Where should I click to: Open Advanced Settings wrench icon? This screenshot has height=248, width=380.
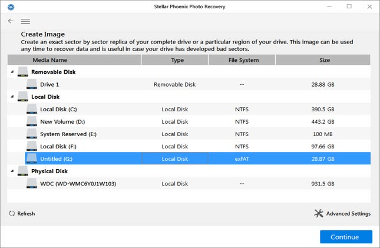pos(319,213)
